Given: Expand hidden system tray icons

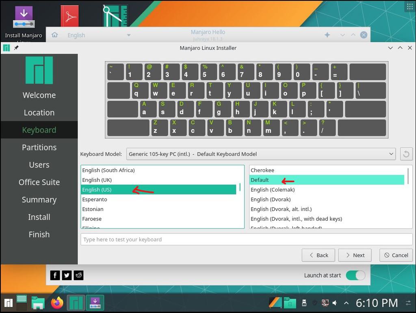Looking at the screenshot, I should click(346, 303).
